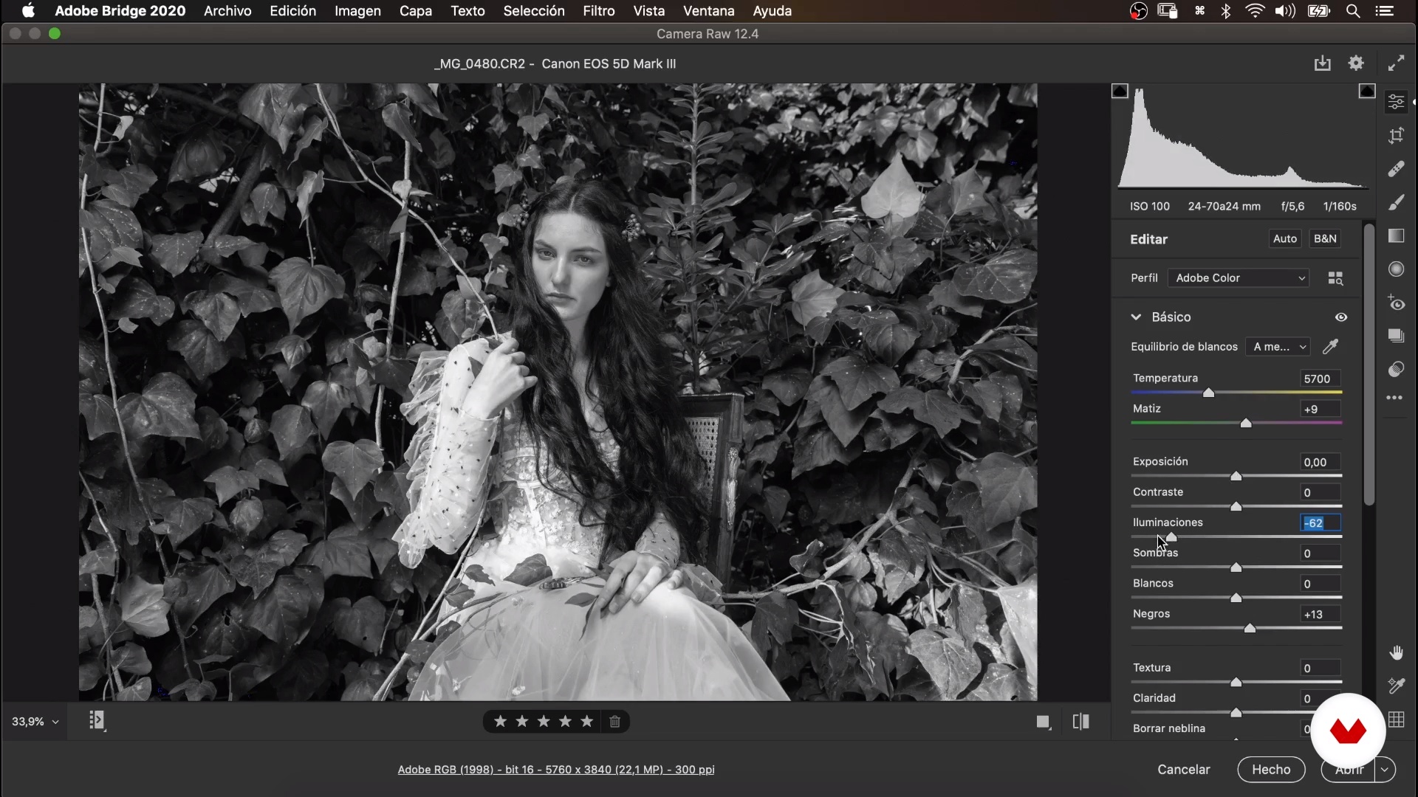Delete image with trash icon
Screen dimensions: 1418x797
614,721
